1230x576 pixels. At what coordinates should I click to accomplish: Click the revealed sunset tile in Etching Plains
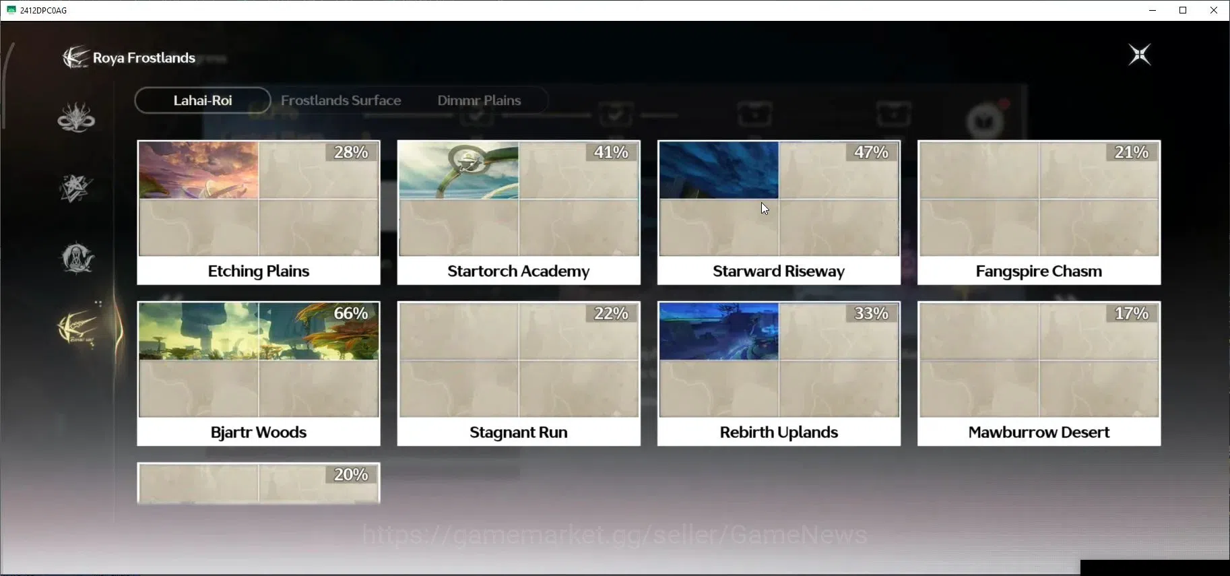(199, 170)
